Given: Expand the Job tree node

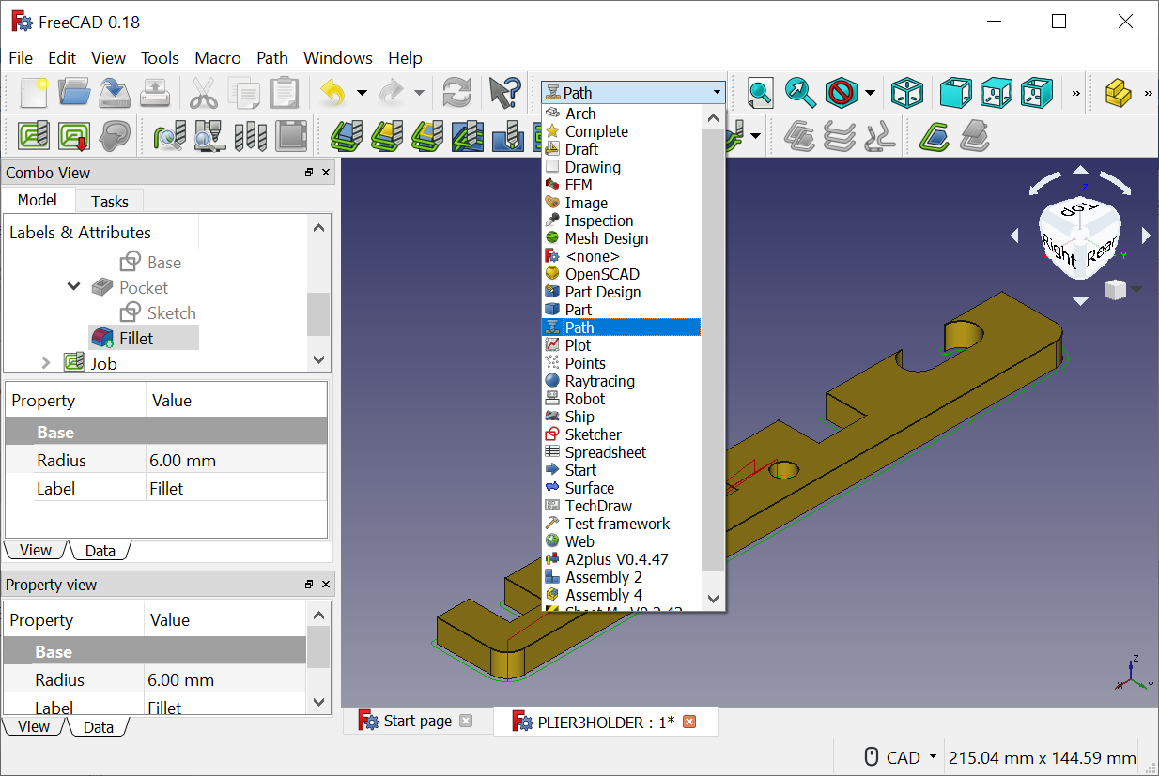Looking at the screenshot, I should (45, 361).
